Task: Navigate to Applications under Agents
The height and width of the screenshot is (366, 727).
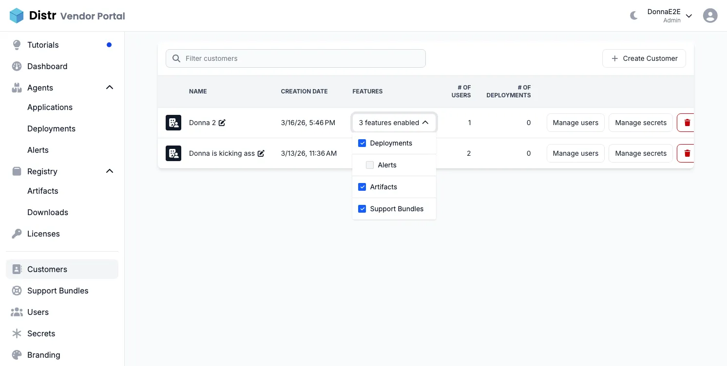Action: click(x=50, y=107)
